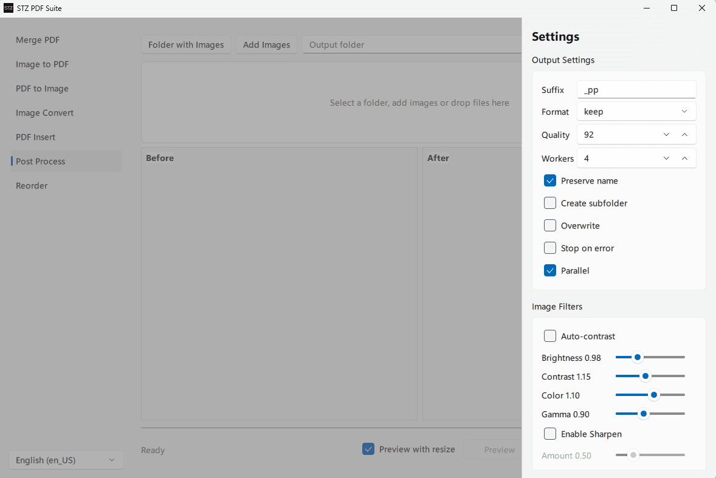Click the Suffix text field

pyautogui.click(x=636, y=89)
